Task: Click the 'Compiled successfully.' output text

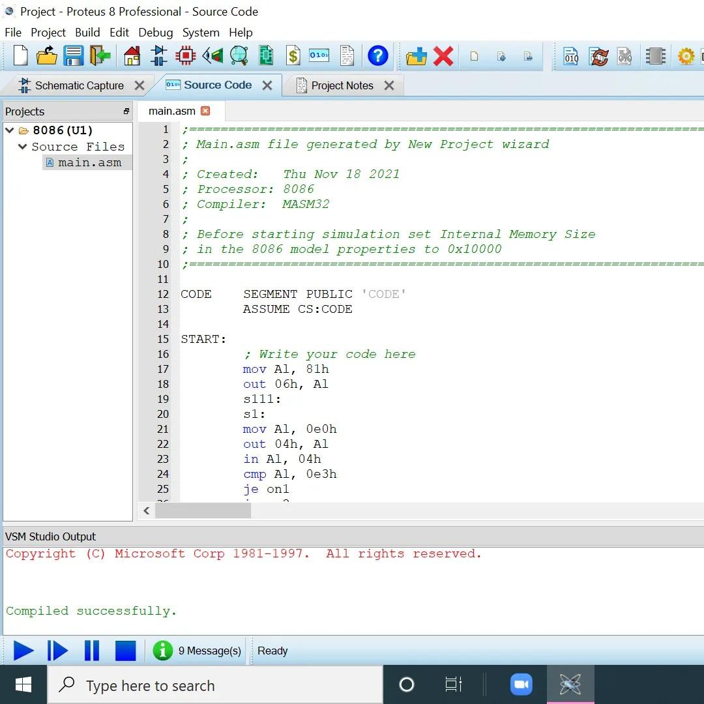Action: pos(91,611)
